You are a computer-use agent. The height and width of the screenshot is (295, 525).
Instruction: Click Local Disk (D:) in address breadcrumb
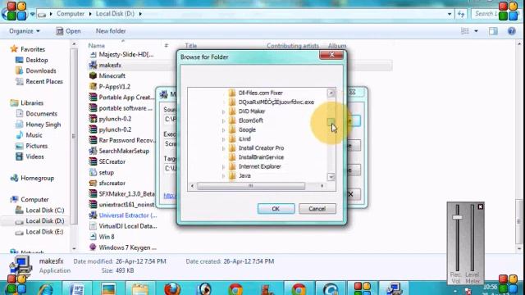click(x=115, y=14)
